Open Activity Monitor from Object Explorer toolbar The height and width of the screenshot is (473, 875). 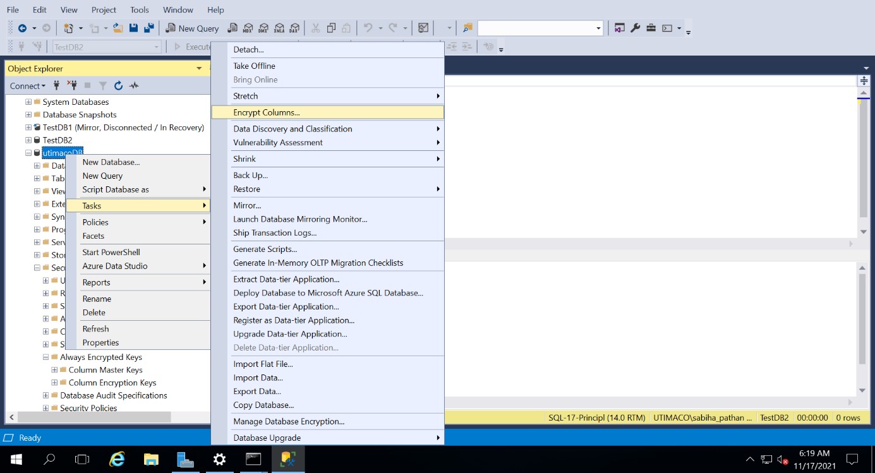click(x=134, y=85)
